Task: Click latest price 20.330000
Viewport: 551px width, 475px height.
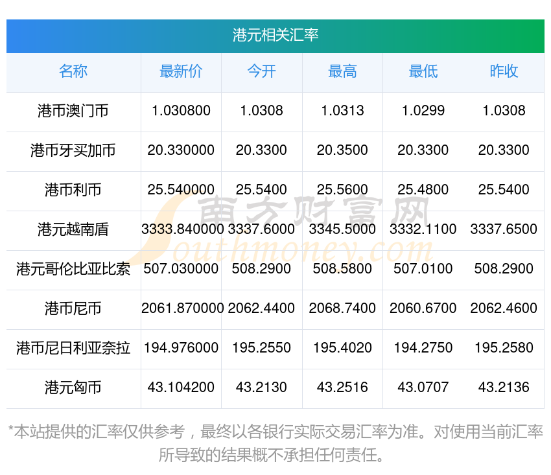Action: click(x=181, y=150)
